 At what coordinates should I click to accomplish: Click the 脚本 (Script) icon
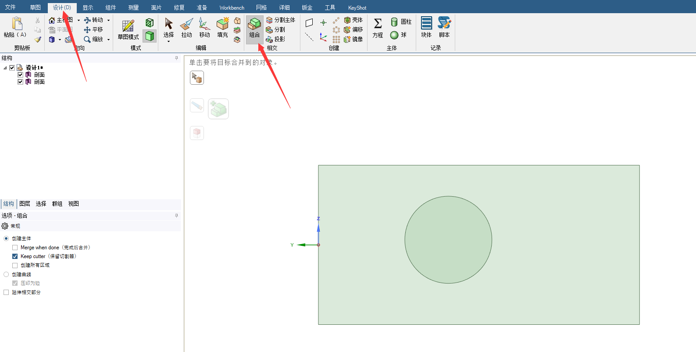[x=444, y=27]
